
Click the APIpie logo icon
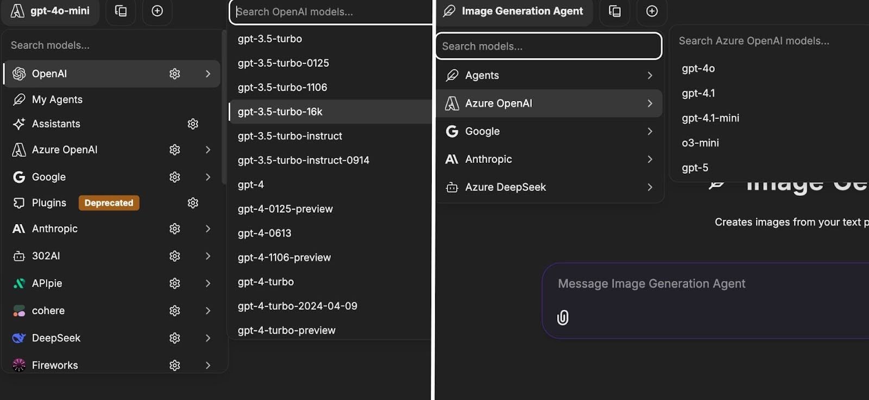[19, 283]
